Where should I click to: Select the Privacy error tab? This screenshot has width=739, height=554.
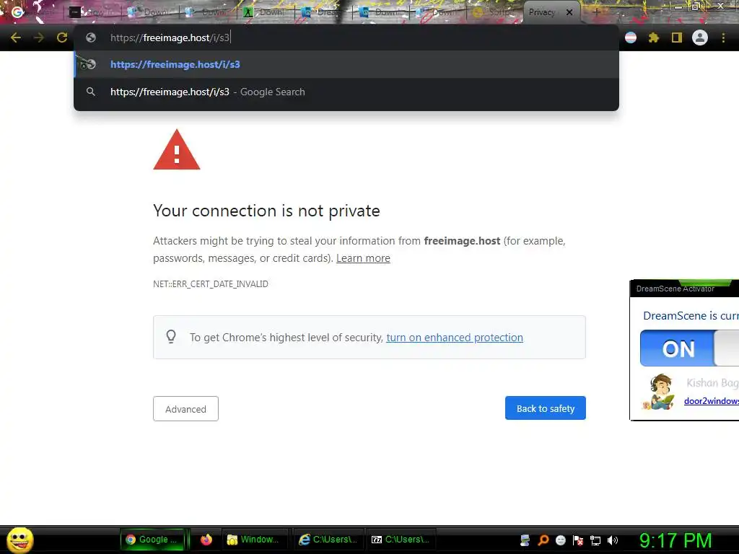[x=542, y=12]
